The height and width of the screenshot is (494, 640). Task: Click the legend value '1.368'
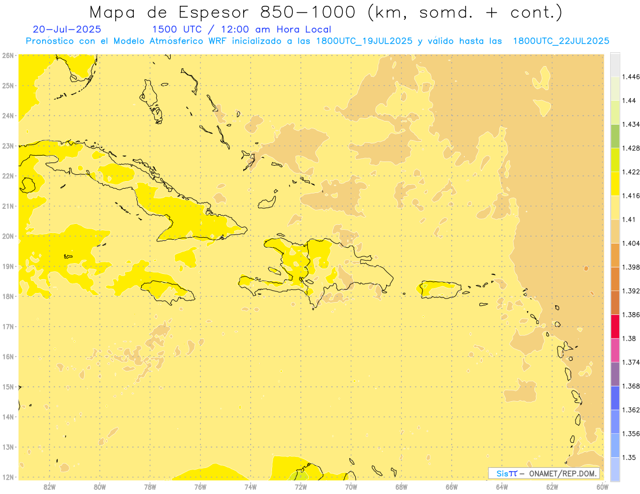click(x=631, y=386)
